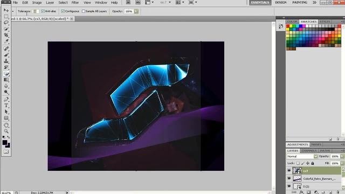Viewport: 345px width, 194px height.
Task: Toggle lock image pixels brush icon
Action: [303, 163]
